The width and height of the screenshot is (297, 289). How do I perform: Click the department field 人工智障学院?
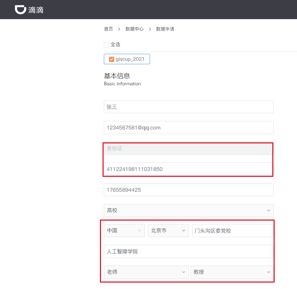point(189,251)
